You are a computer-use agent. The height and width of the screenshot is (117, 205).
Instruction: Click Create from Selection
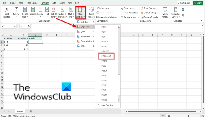(x=106, y=17)
